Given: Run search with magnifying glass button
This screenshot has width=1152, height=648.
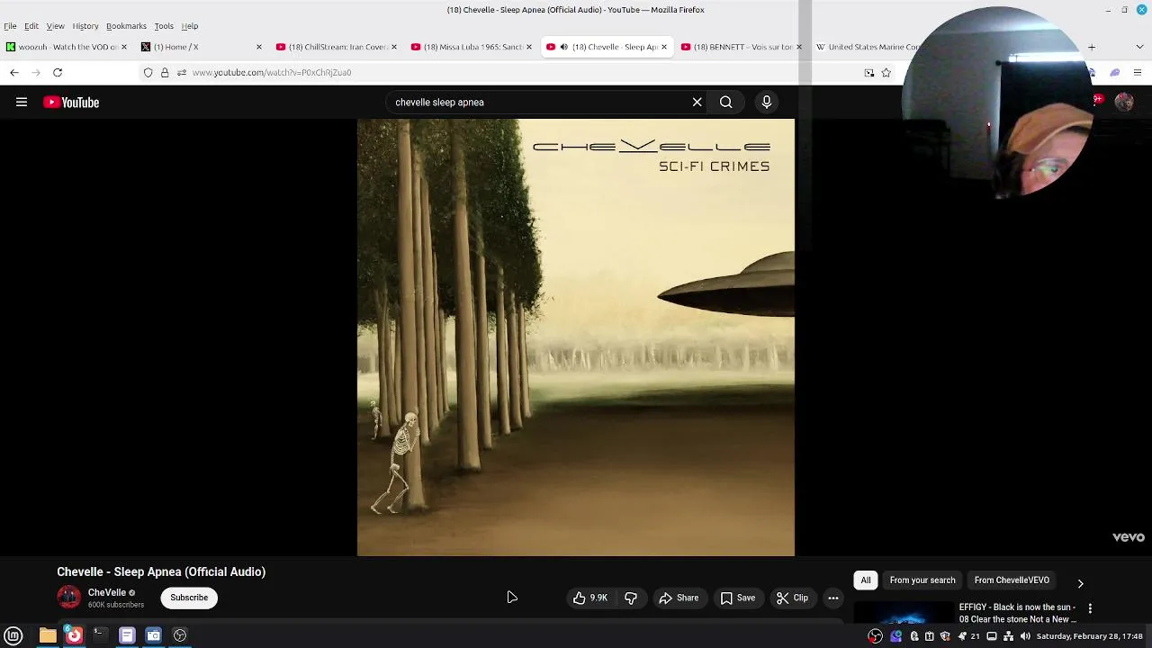Looking at the screenshot, I should pyautogui.click(x=726, y=103).
